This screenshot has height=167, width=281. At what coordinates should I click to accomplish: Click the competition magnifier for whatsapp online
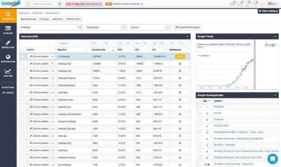[x=180, y=100]
